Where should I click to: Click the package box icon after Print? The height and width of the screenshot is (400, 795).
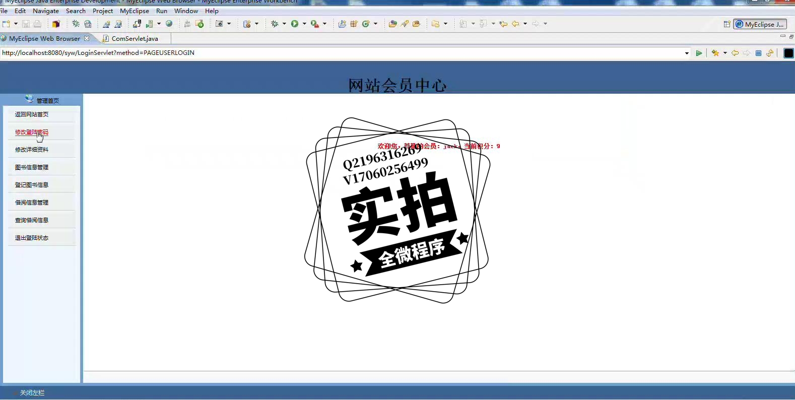coord(56,24)
